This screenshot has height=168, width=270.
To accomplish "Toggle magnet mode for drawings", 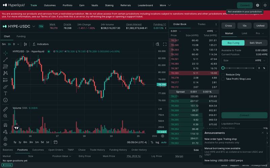I will [5, 125].
